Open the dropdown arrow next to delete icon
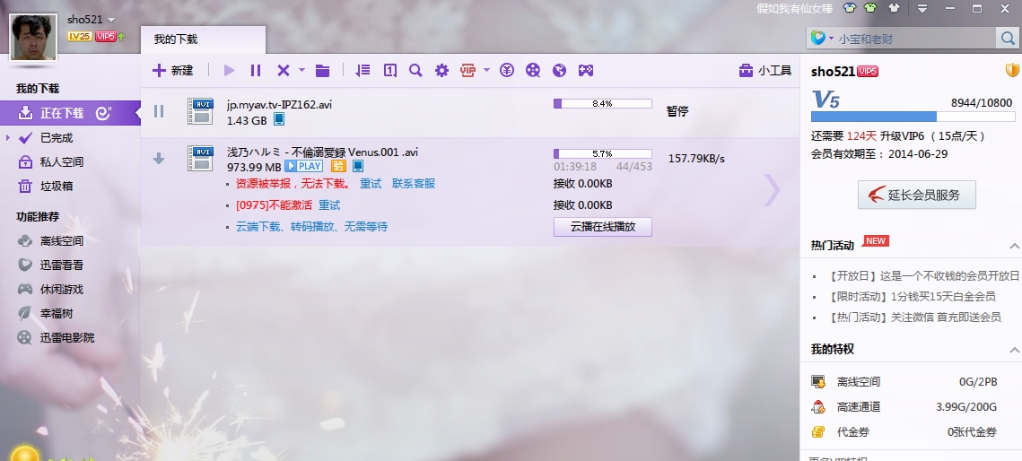This screenshot has height=461, width=1022. (x=301, y=70)
